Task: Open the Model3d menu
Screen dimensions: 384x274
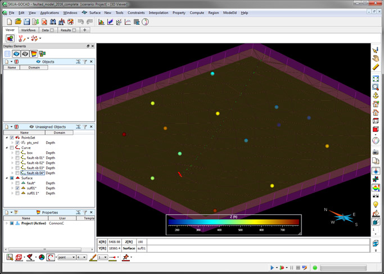Action: pyautogui.click(x=230, y=13)
